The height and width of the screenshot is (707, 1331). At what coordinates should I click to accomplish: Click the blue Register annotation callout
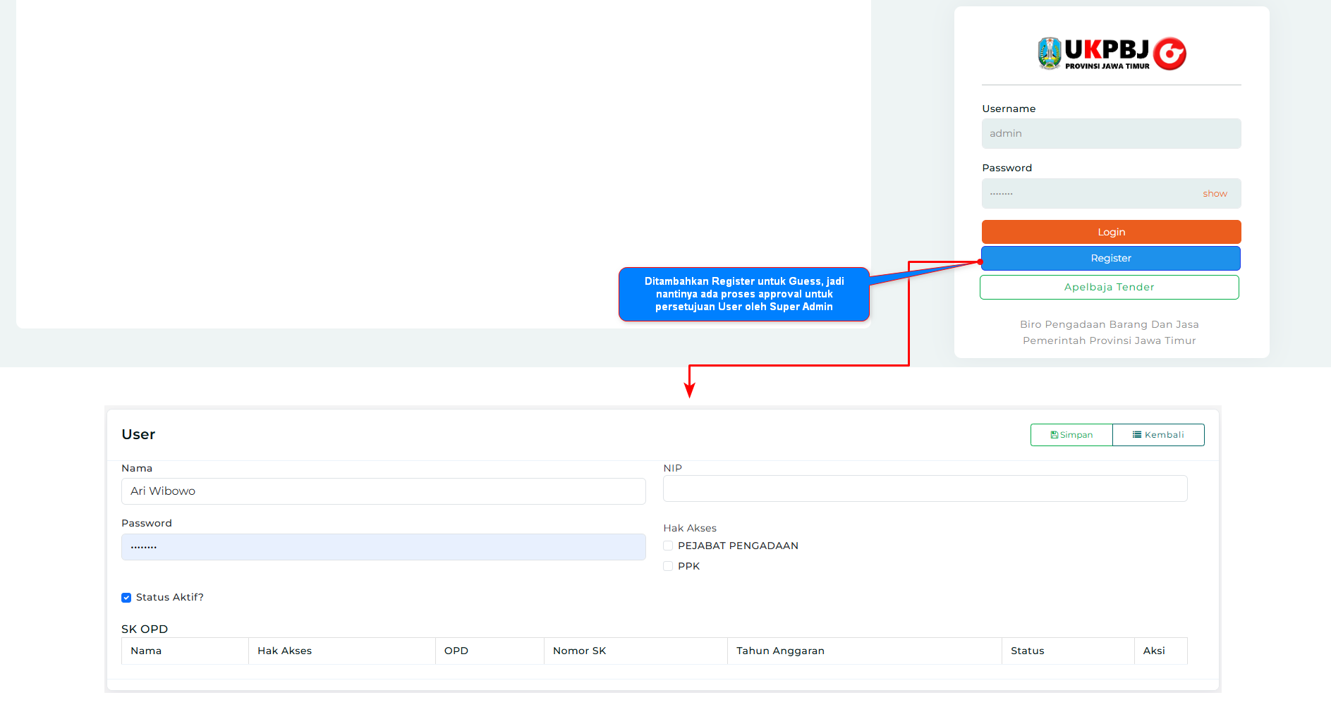click(x=743, y=294)
